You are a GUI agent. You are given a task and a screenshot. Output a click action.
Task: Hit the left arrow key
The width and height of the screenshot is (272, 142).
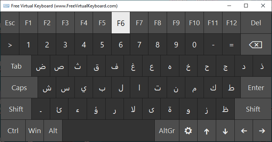tap(244, 131)
